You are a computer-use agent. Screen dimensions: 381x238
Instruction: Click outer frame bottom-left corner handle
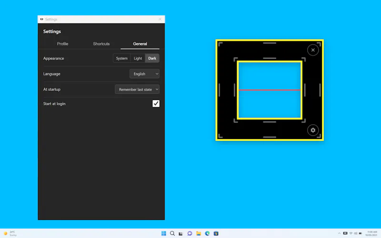click(220, 136)
